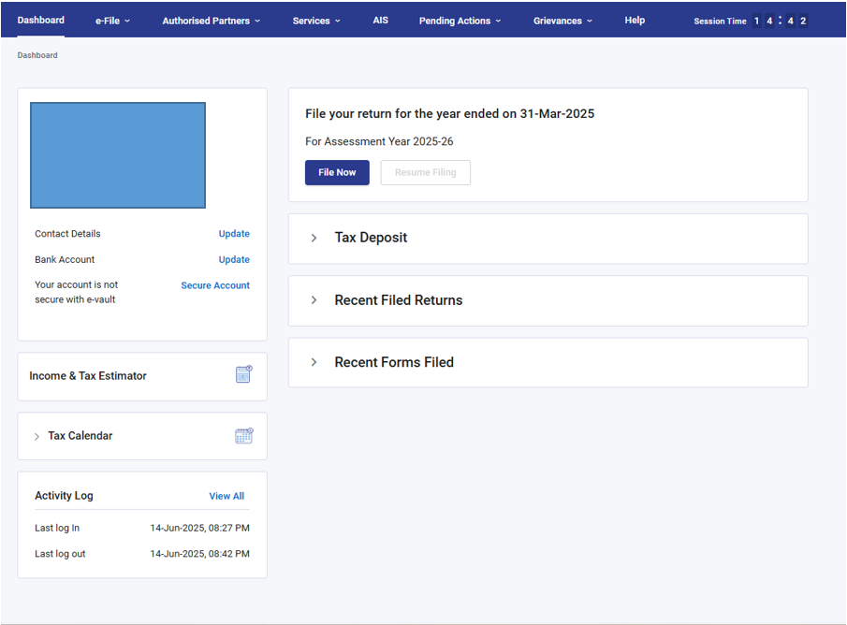Click the Secure Account link

coord(215,285)
